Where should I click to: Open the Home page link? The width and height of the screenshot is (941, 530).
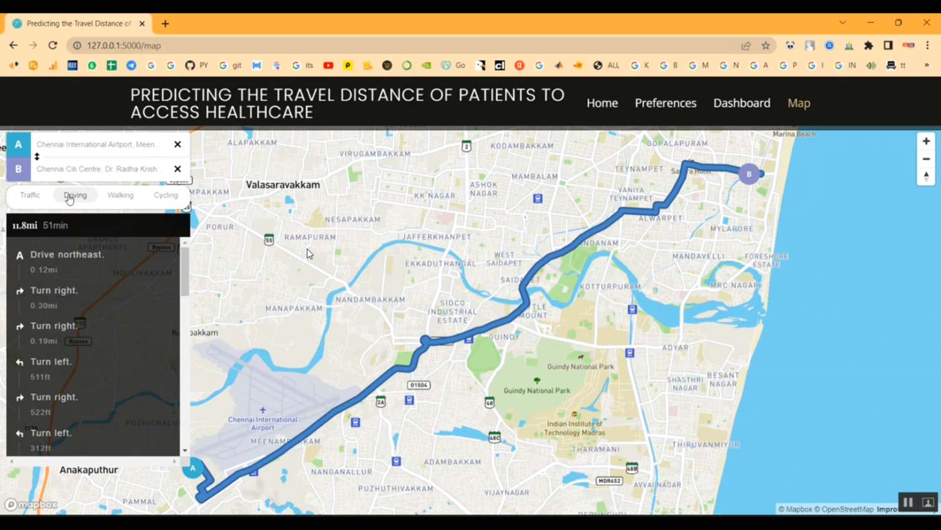(602, 103)
